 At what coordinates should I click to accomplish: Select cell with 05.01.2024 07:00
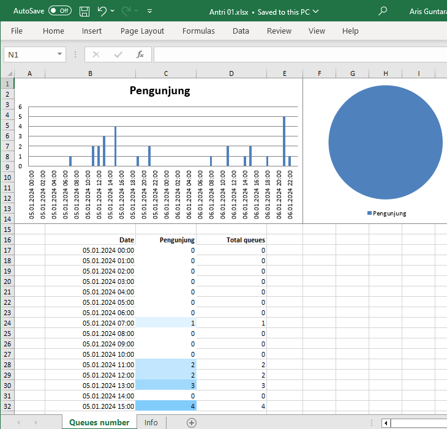[90, 323]
